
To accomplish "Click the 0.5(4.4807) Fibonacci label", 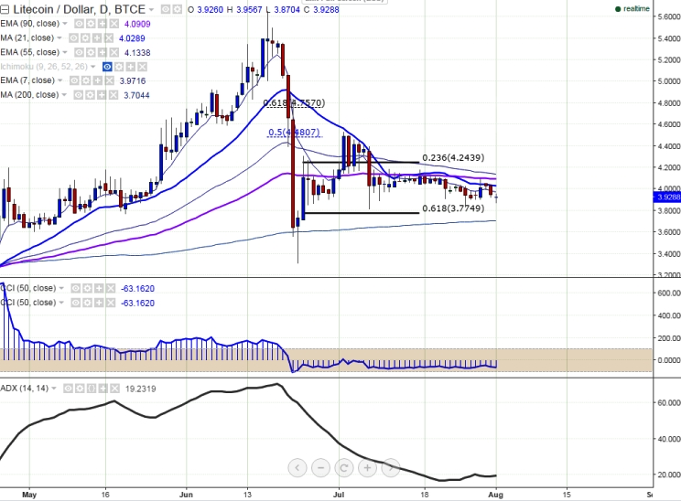I will [x=296, y=133].
